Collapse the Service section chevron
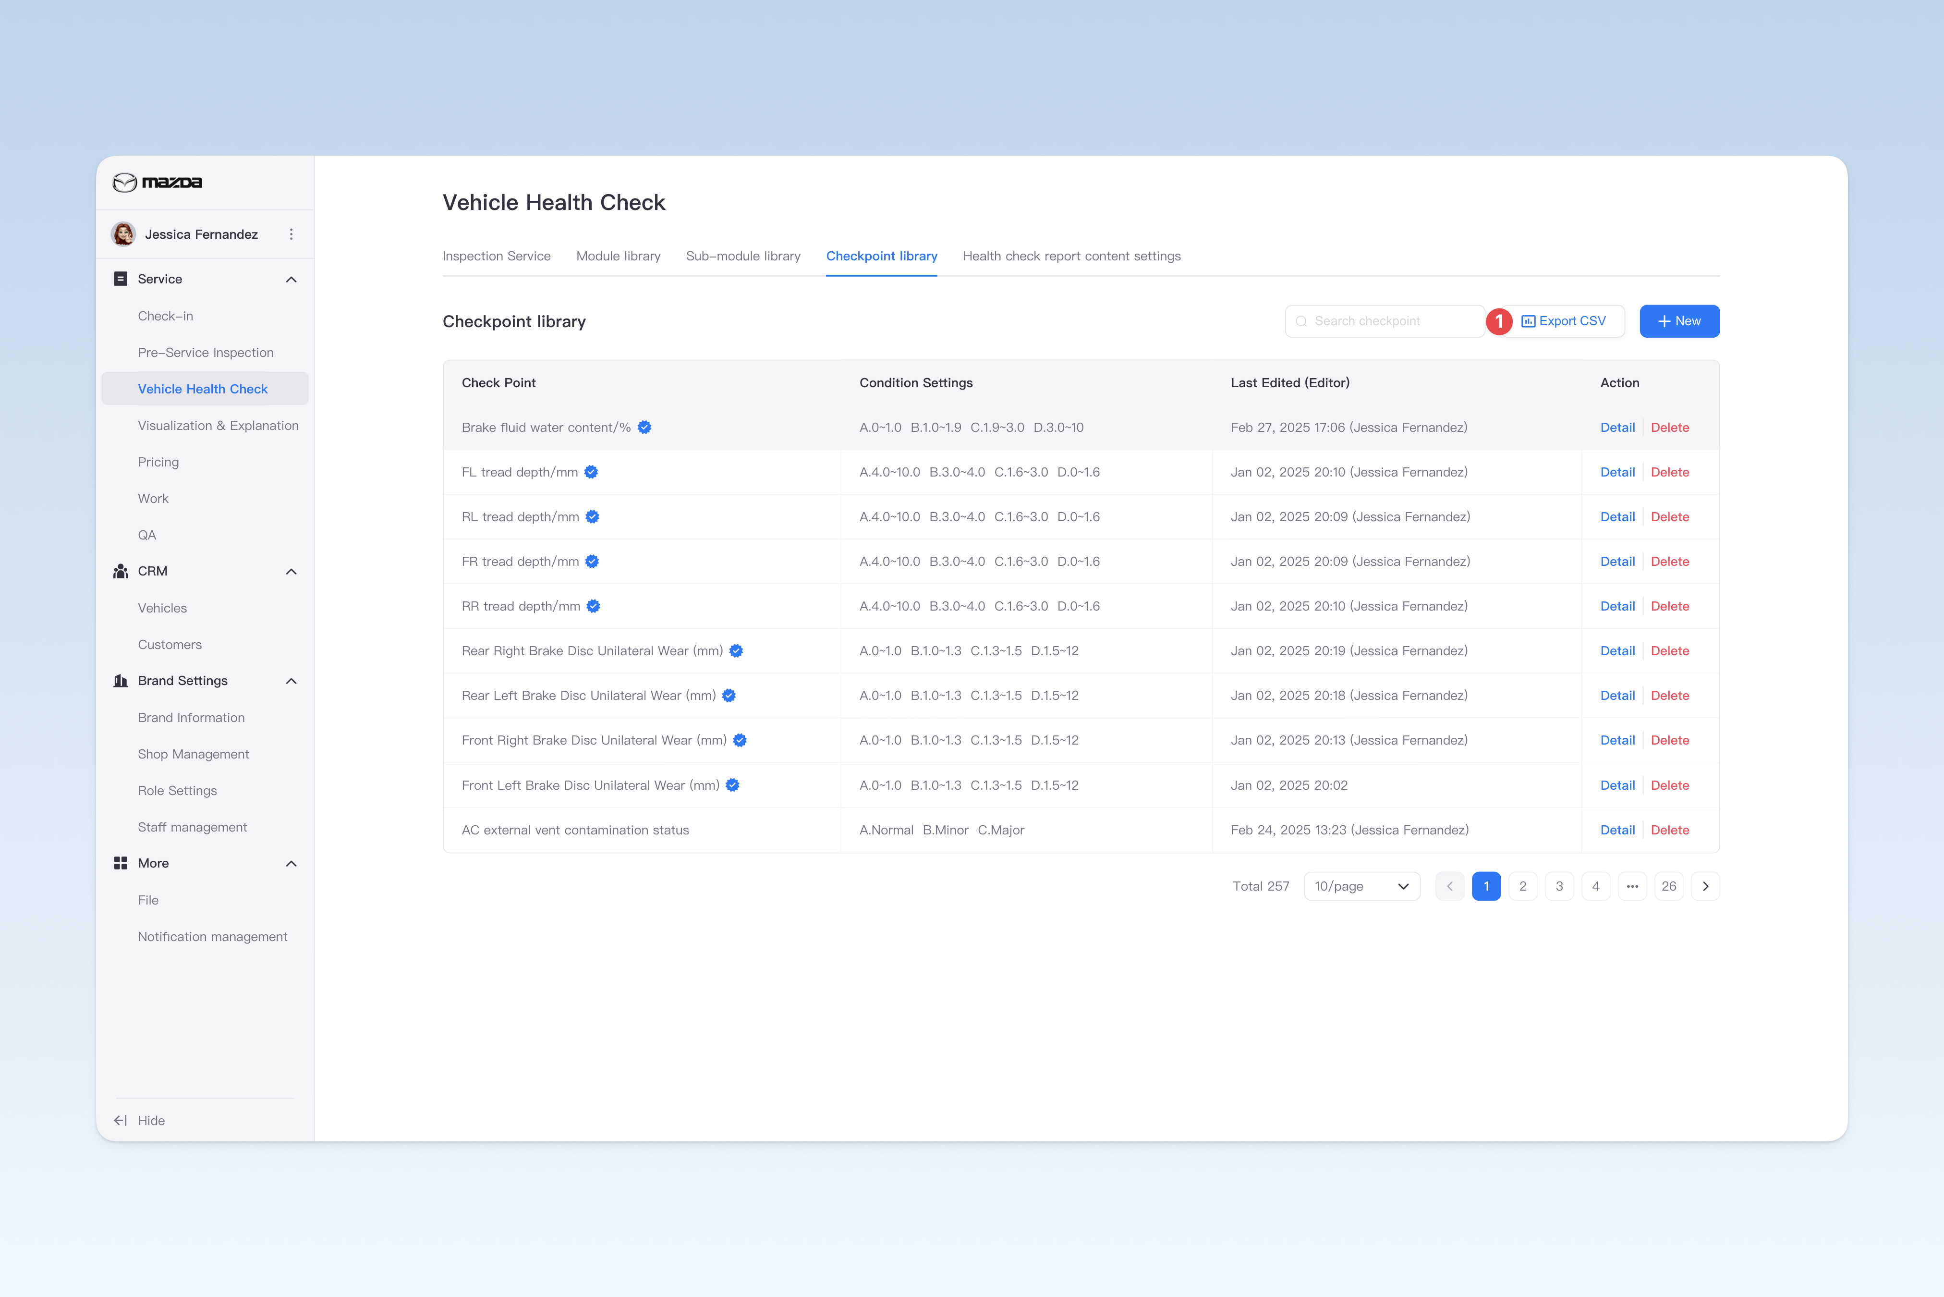 tap(291, 280)
